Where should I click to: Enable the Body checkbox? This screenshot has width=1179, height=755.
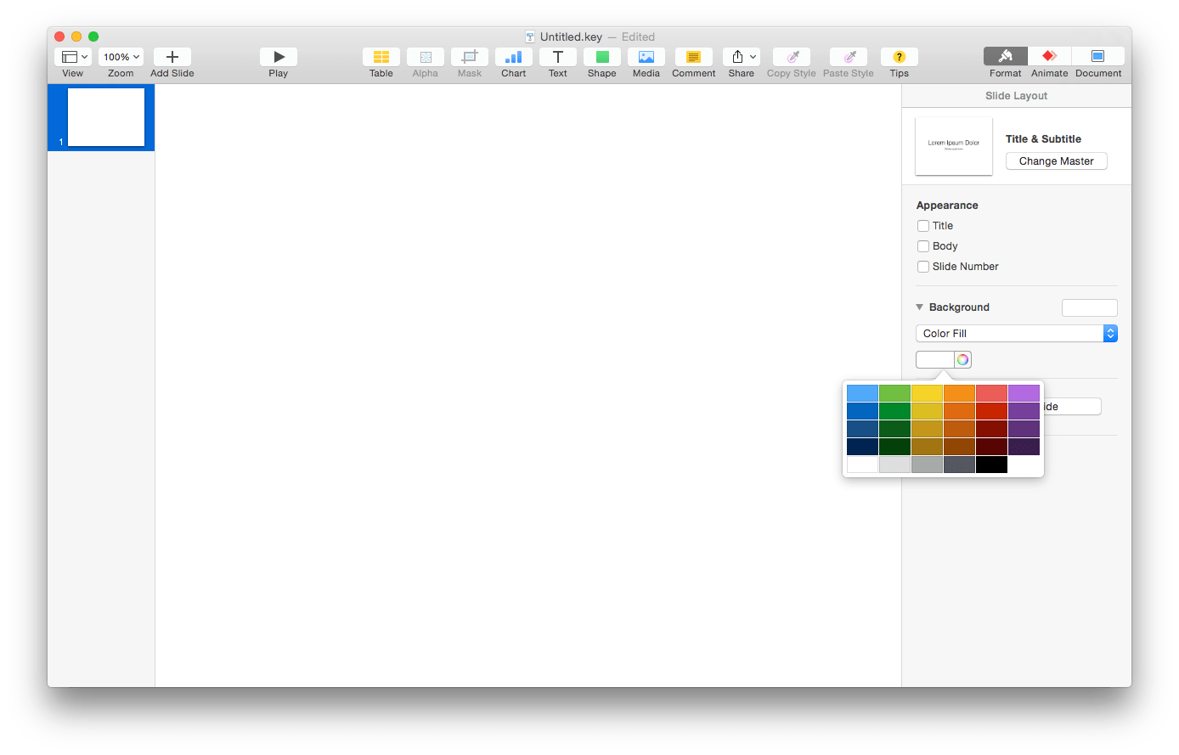click(923, 245)
